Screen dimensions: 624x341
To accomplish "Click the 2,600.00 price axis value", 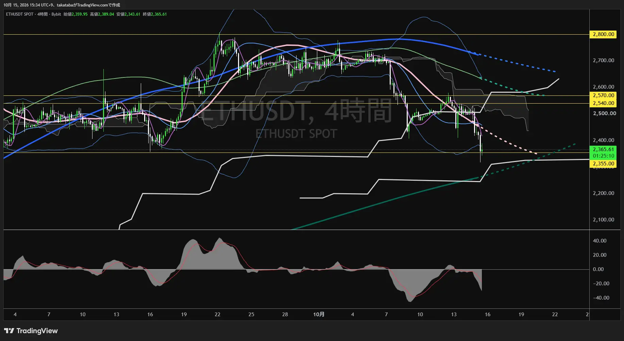I will [603, 87].
